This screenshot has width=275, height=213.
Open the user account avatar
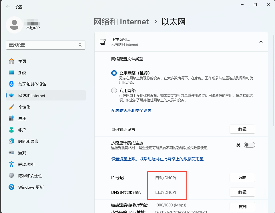[14, 25]
